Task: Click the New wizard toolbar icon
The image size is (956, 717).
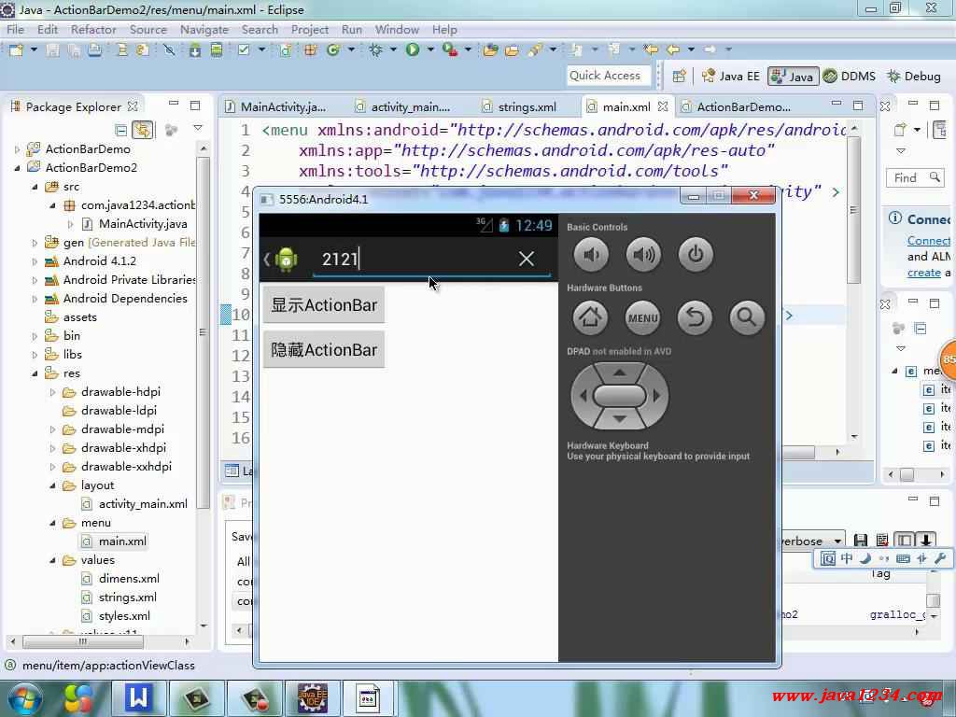Action: [x=17, y=50]
